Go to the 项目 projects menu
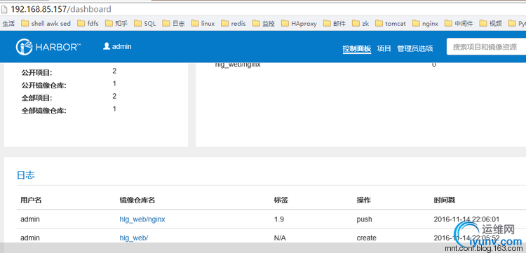Image resolution: width=526 pixels, height=253 pixels. tap(384, 48)
